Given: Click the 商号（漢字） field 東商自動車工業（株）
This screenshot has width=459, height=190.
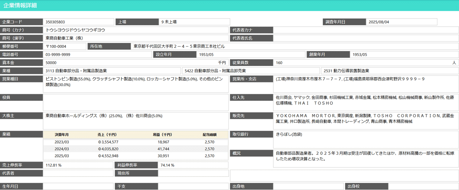Looking at the screenshot, I should [136, 38].
